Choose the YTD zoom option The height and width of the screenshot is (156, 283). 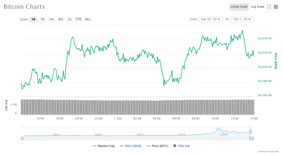(x=78, y=19)
